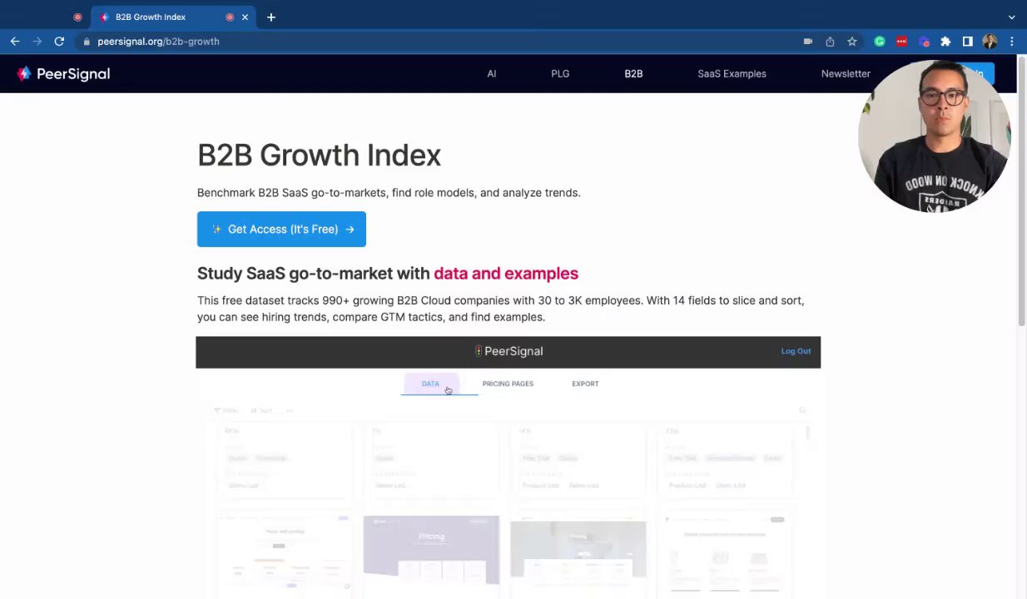The width and height of the screenshot is (1027, 599).
Task: Open the Newsletter nav link
Action: coord(846,74)
